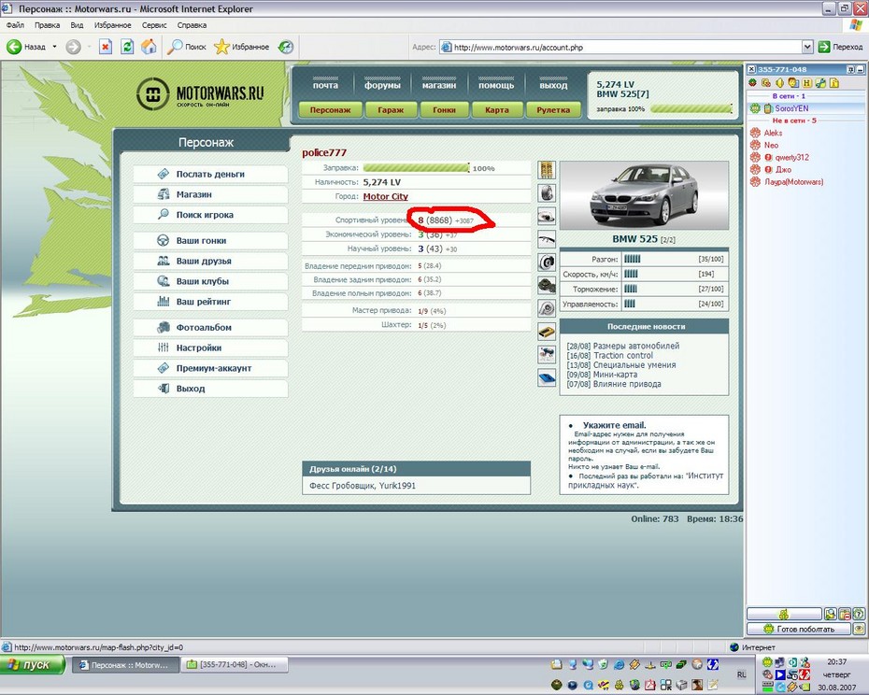869x695 pixels.
Task: Click the Переход go button
Action: click(841, 47)
